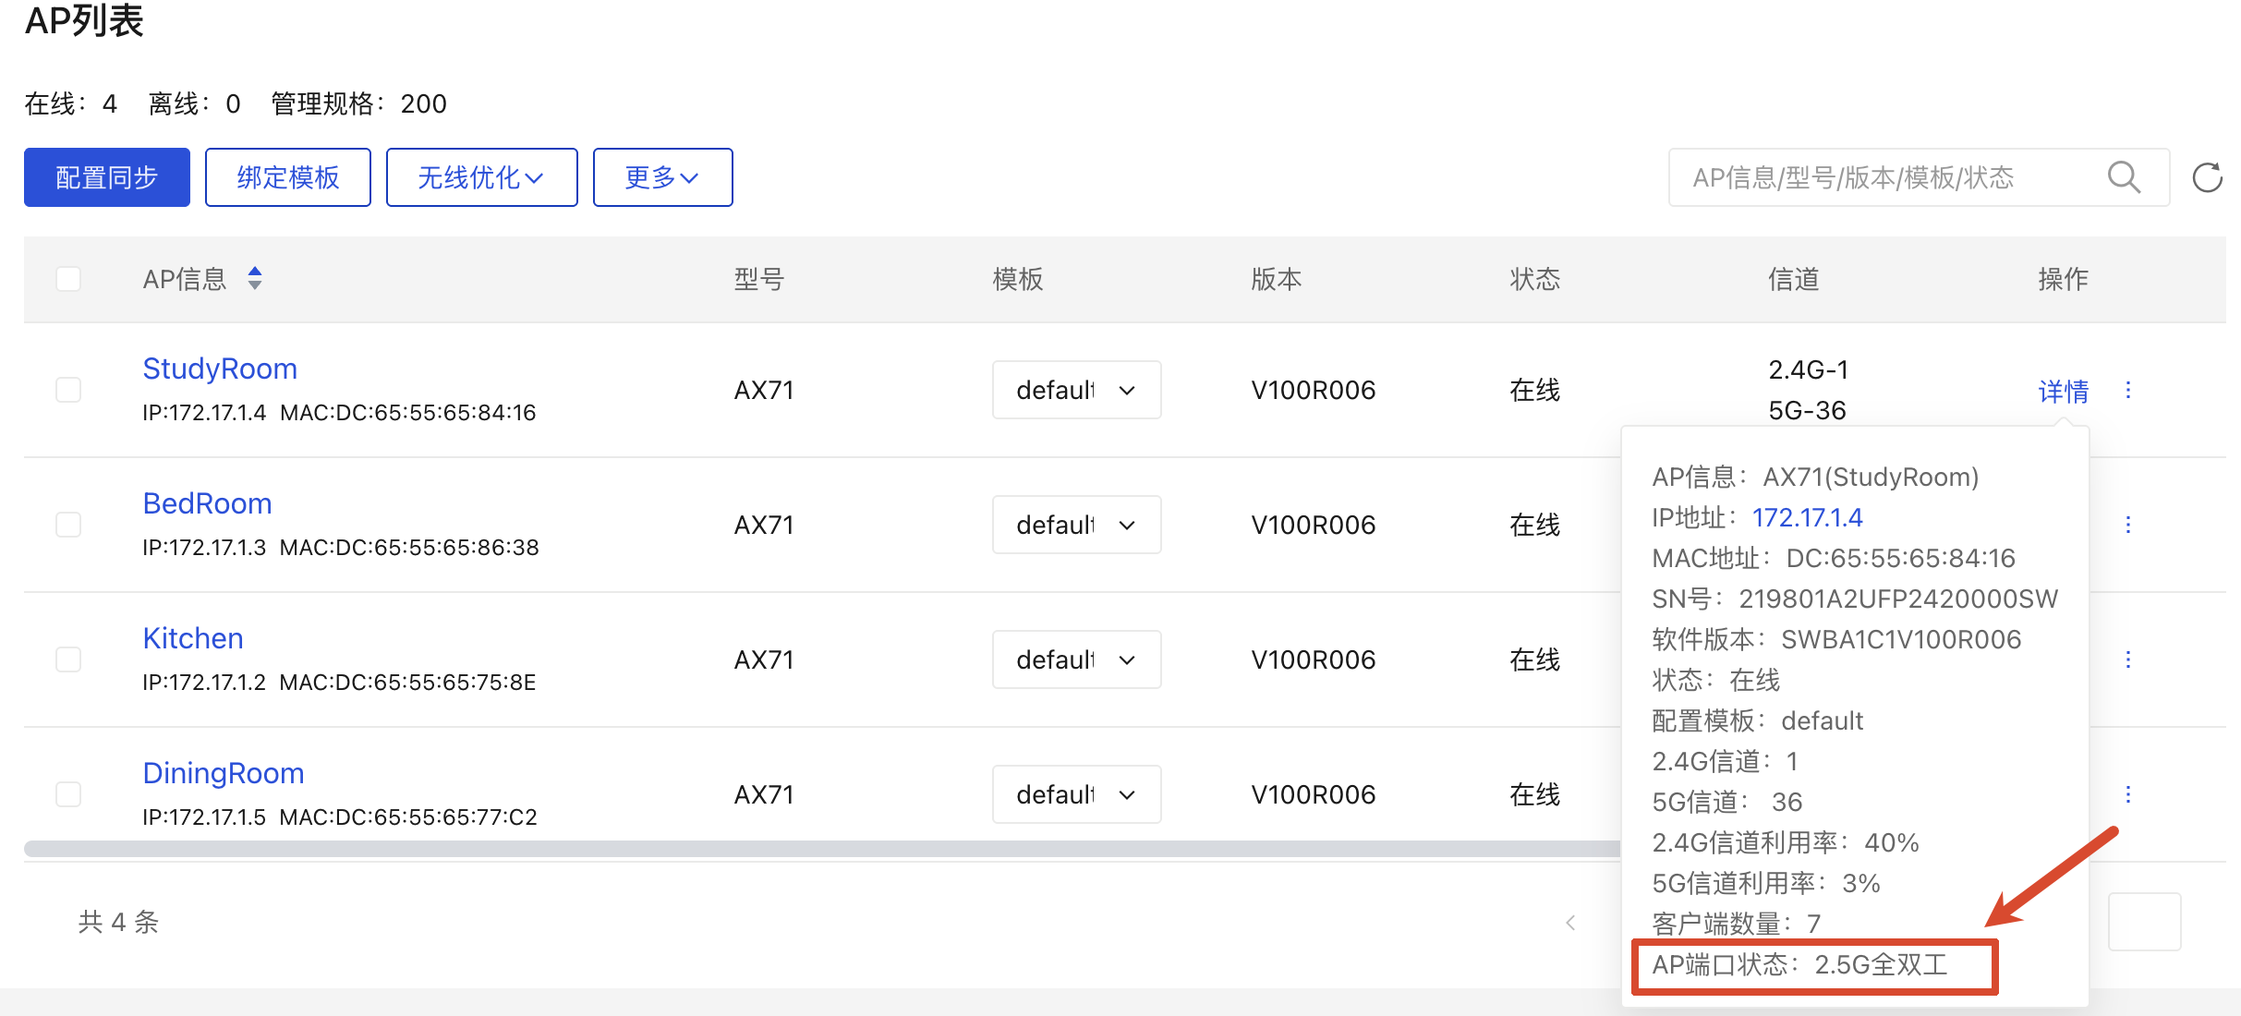Open more actions for StudyRoom row
Image resolution: width=2241 pixels, height=1016 pixels.
point(2128,390)
